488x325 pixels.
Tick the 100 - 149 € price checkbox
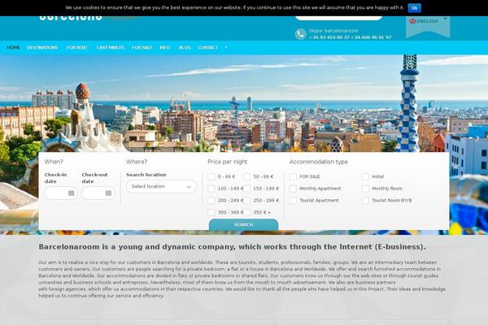point(211,188)
